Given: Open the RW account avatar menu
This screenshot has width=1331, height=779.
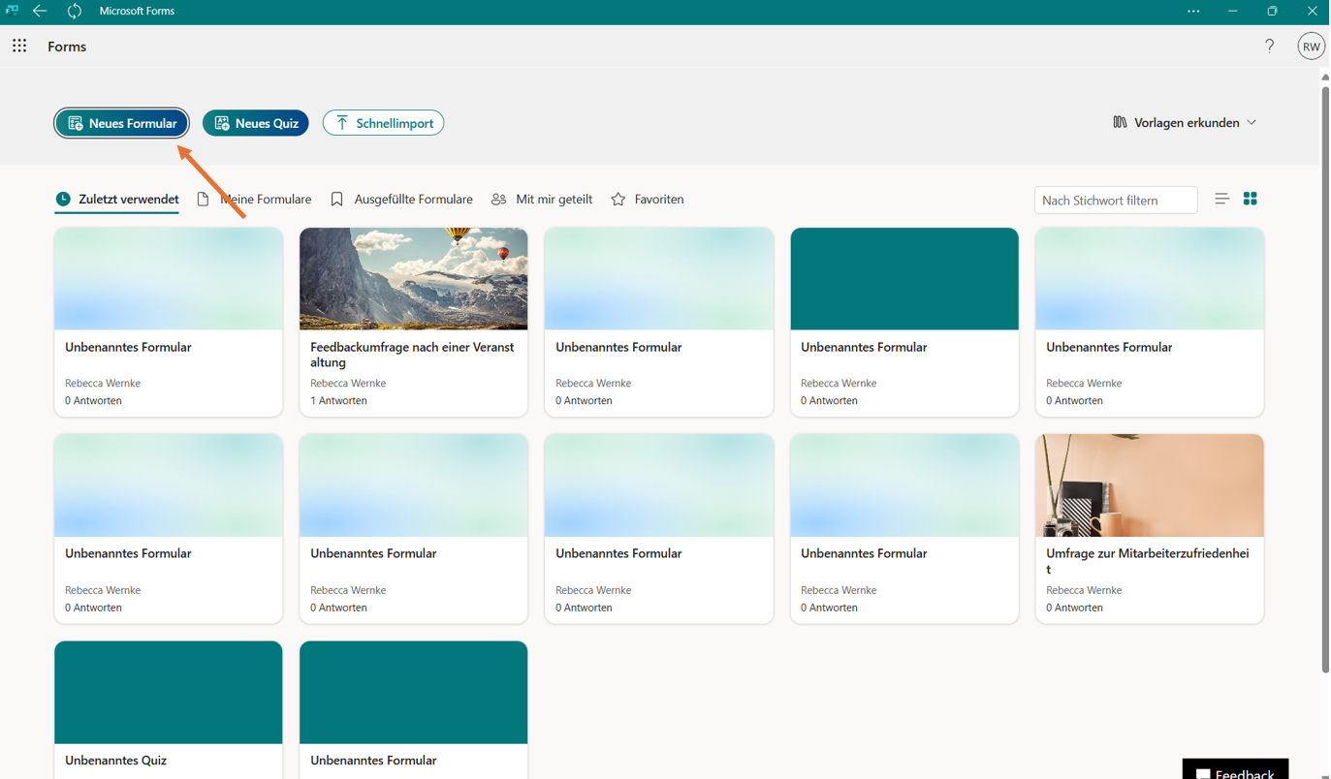Looking at the screenshot, I should tap(1311, 46).
